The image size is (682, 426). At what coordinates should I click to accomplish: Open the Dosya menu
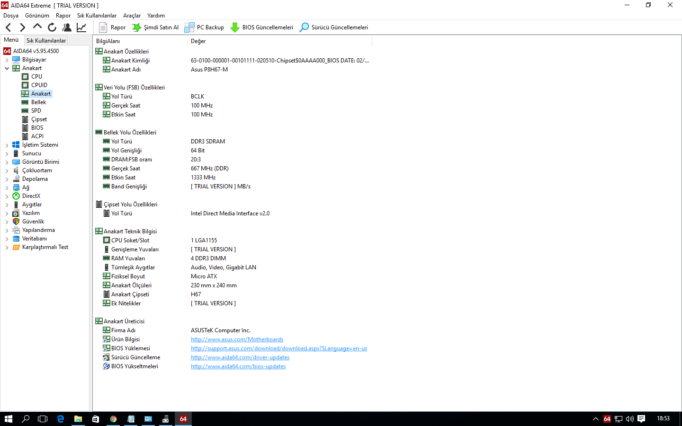[x=11, y=16]
